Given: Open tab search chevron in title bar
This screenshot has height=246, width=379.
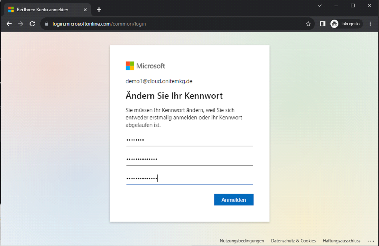Looking at the screenshot, I should [x=319, y=6].
